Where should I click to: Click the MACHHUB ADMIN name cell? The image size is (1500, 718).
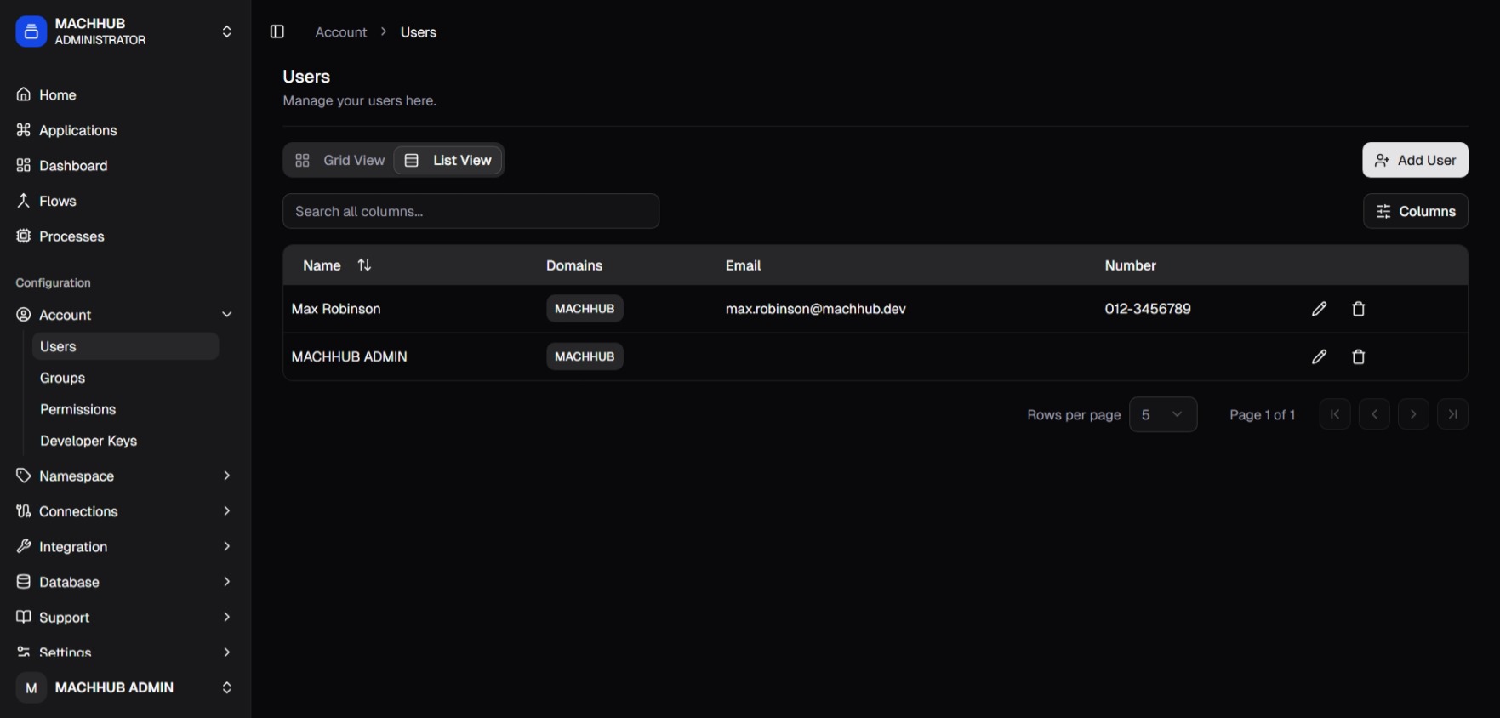(x=350, y=356)
